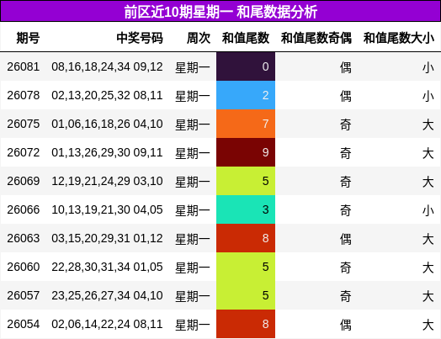Click the sum-tail cell 5 in row 26069
Screen dimensions: 441x339
[x=246, y=181]
